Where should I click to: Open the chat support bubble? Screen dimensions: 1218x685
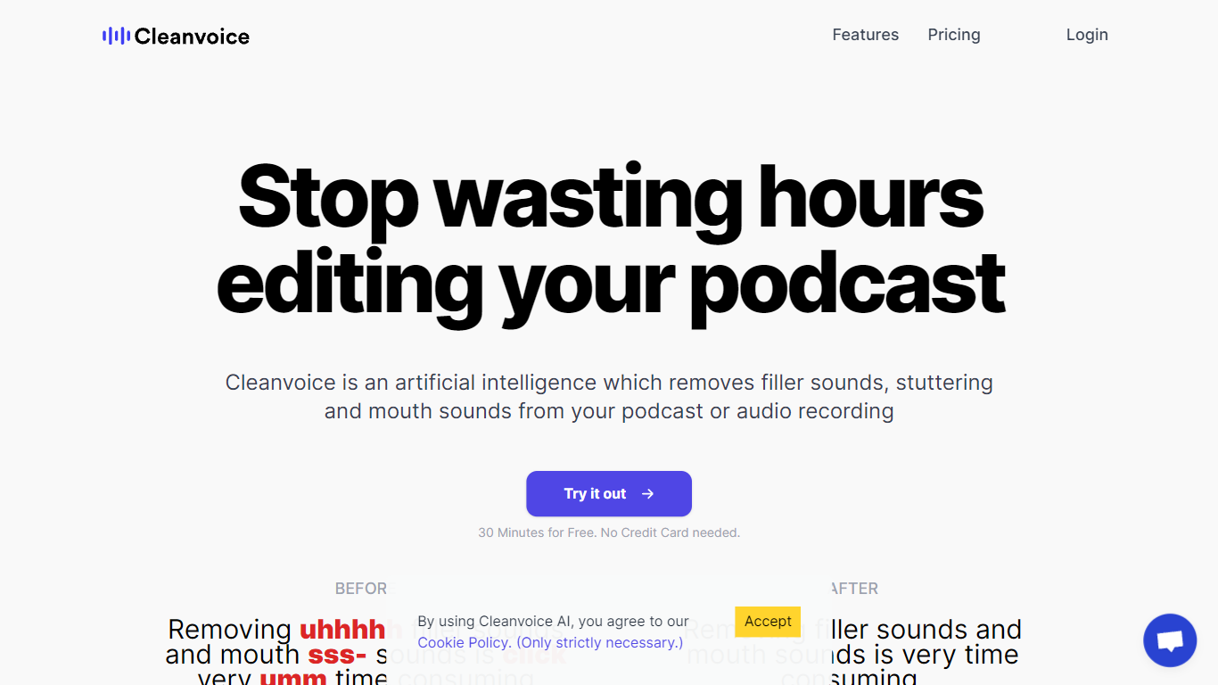pyautogui.click(x=1169, y=640)
